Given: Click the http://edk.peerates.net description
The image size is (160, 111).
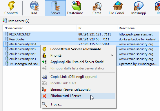Looking at the screenshot, I should [136, 34].
